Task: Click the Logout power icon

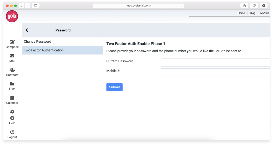Action: click(x=12, y=132)
